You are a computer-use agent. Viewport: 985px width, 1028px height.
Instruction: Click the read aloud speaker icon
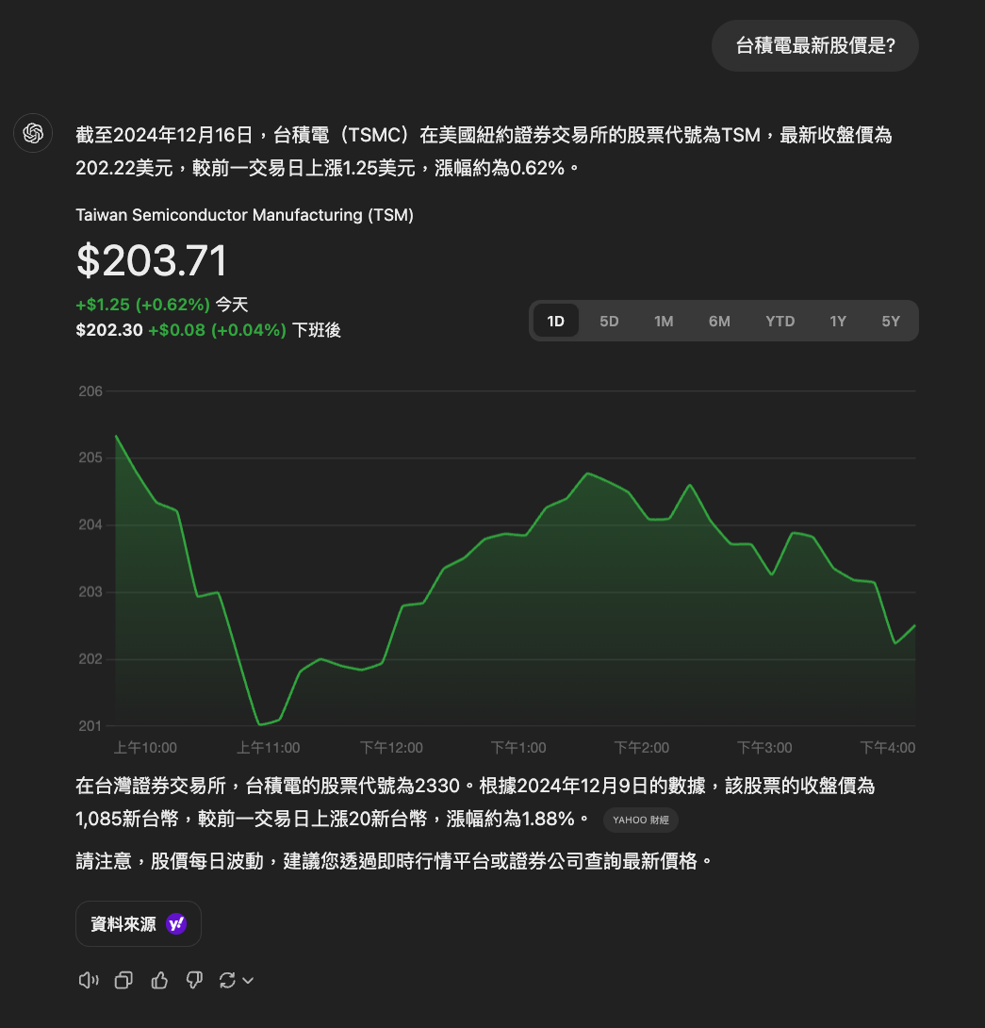89,980
